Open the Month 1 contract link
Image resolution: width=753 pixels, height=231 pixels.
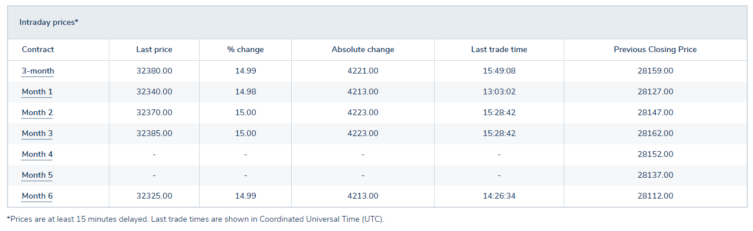37,91
